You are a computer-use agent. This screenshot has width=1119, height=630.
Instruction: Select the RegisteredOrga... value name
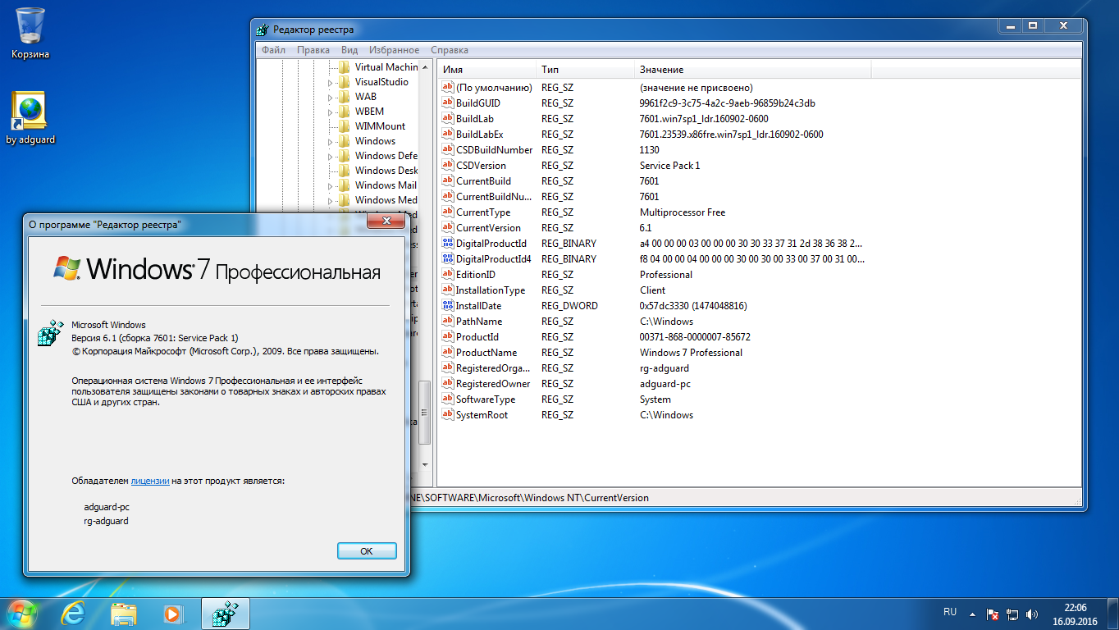click(x=493, y=368)
